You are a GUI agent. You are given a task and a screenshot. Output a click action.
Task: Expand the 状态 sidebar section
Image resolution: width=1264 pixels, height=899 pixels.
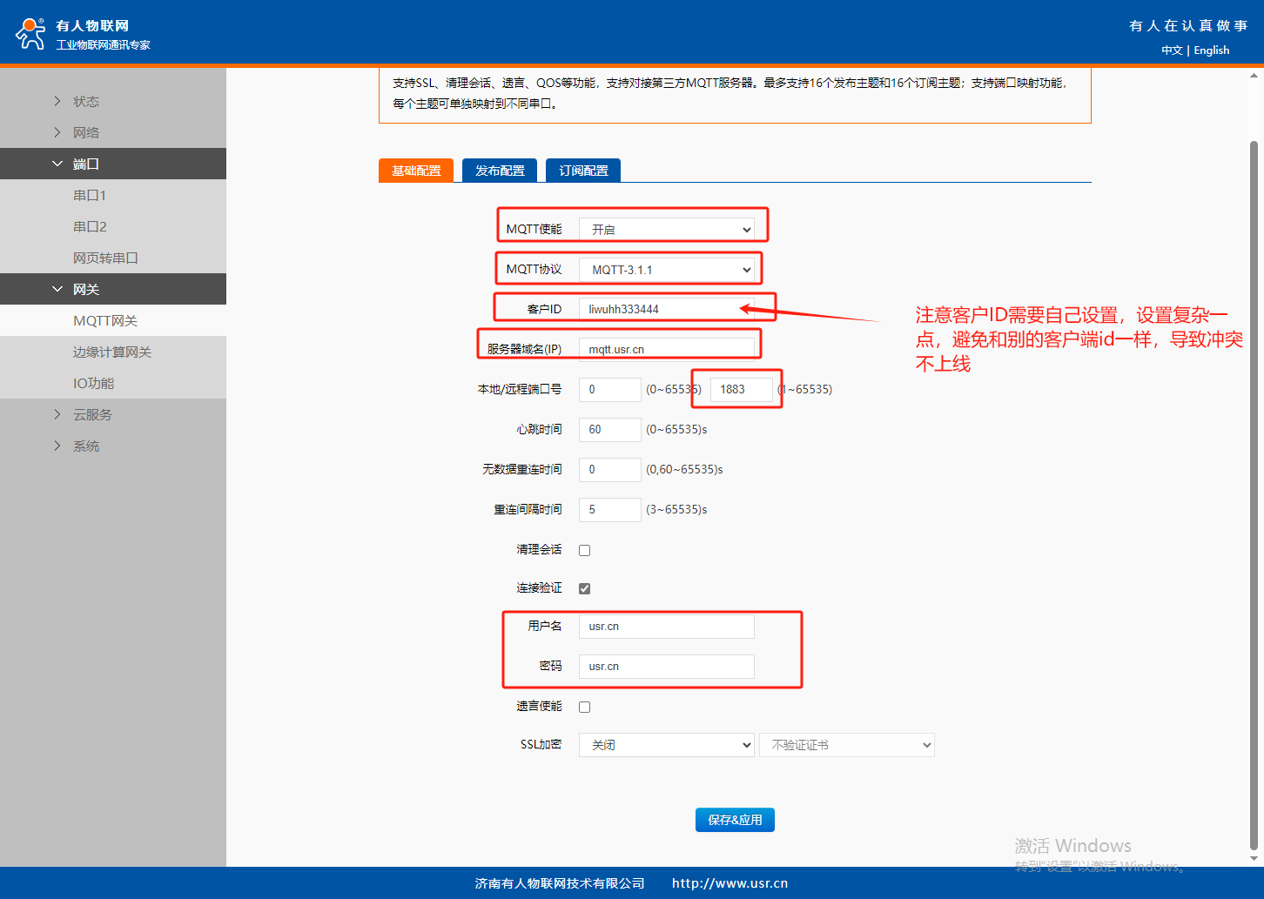pos(85,102)
